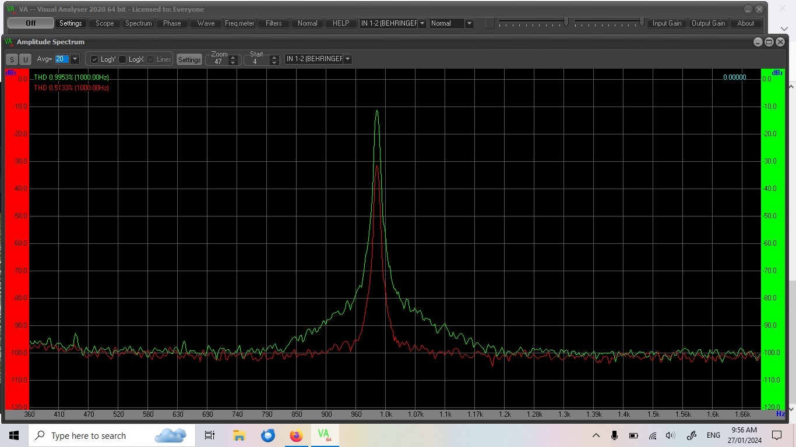
Task: Open HELP from the main toolbar
Action: 341,23
